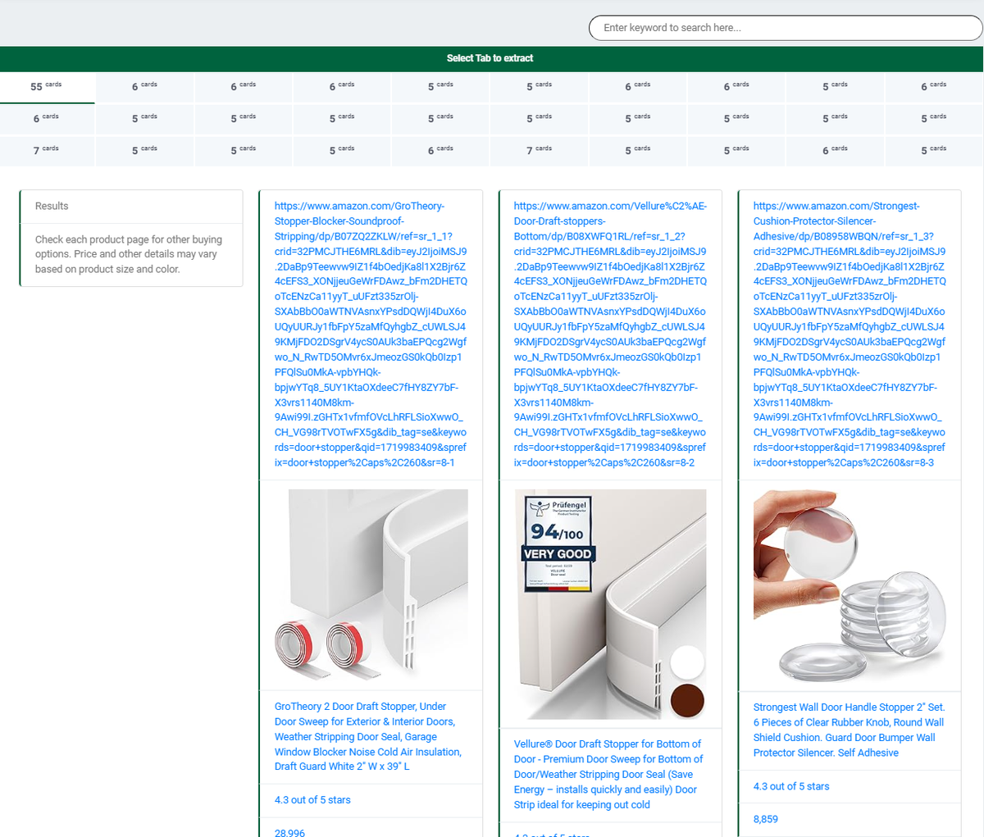Click the Select Tab to extract header
Viewport: 984px width, 837px height.
tap(490, 58)
